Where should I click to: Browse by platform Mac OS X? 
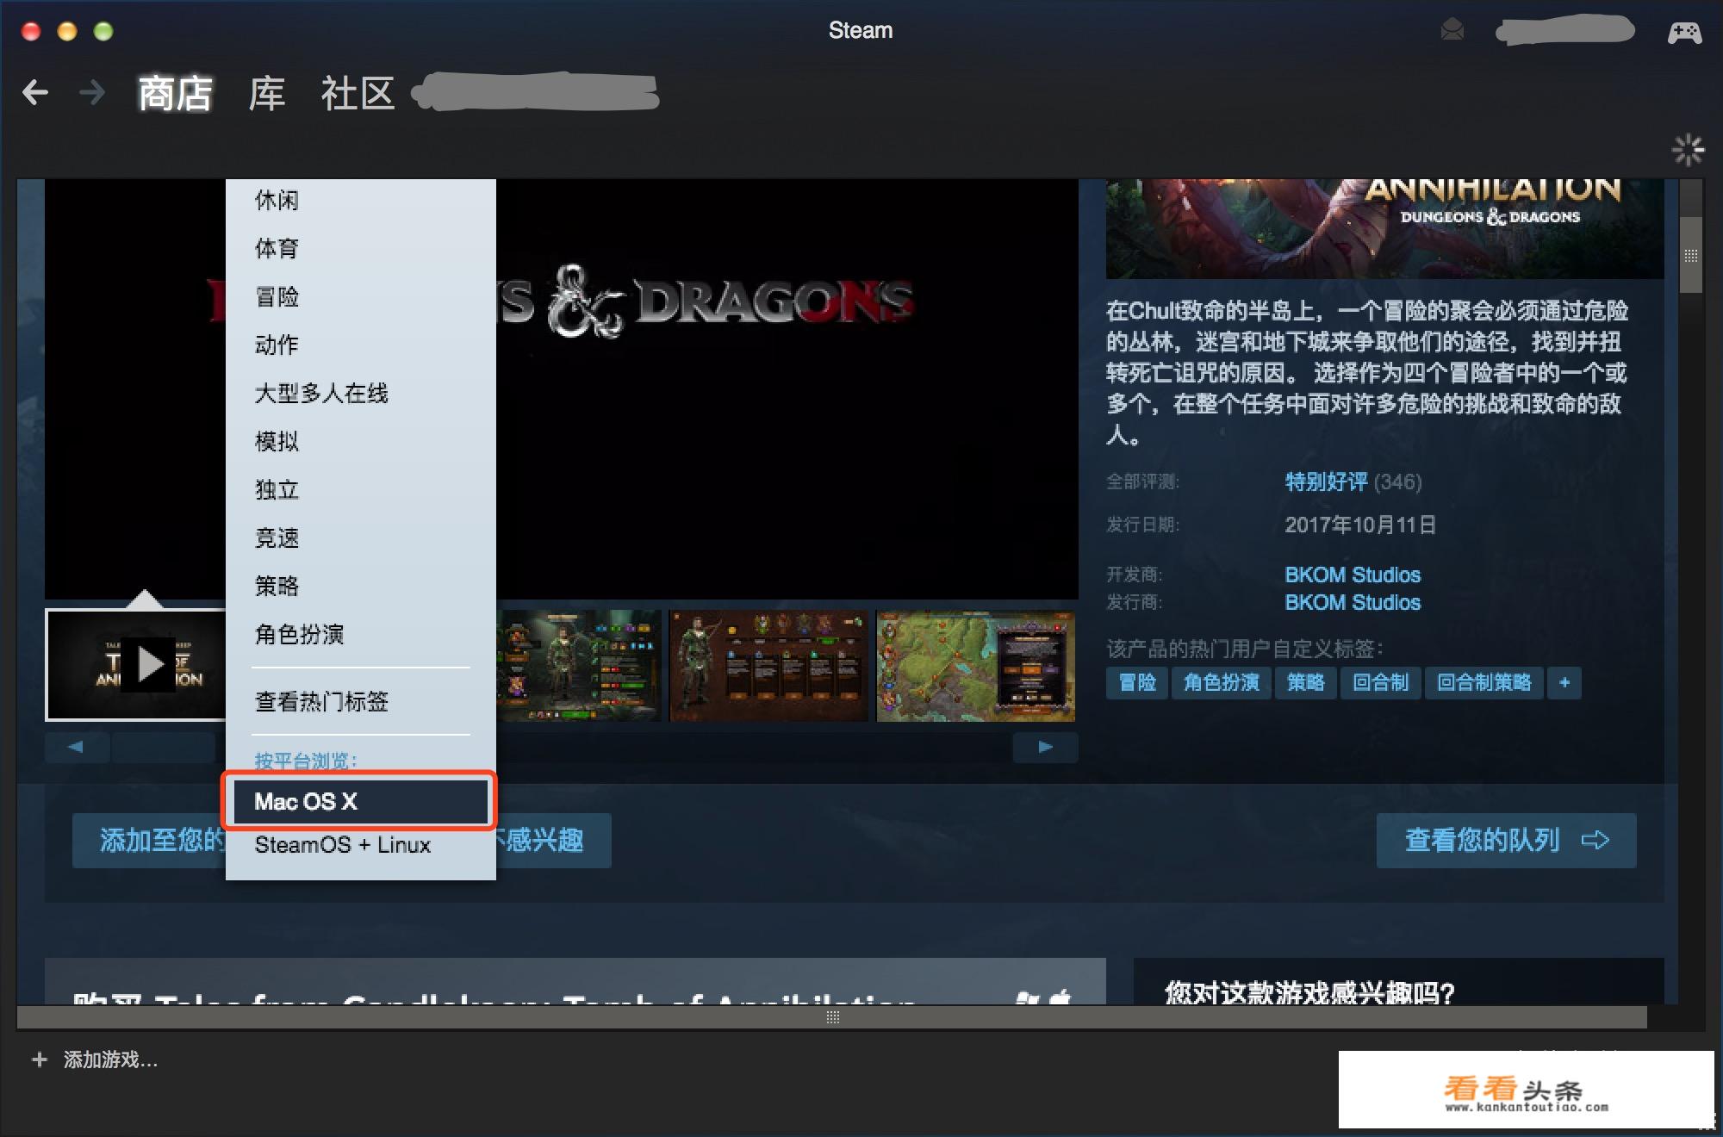point(359,801)
